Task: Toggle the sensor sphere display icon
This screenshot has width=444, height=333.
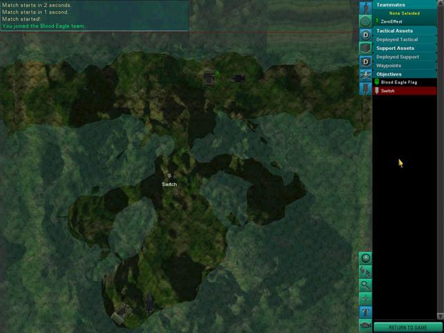Action: pos(366,258)
